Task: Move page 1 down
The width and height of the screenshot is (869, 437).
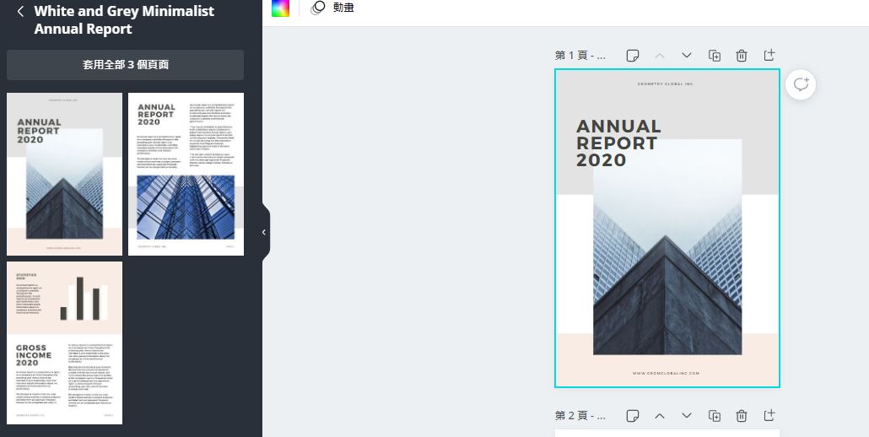Action: point(687,56)
